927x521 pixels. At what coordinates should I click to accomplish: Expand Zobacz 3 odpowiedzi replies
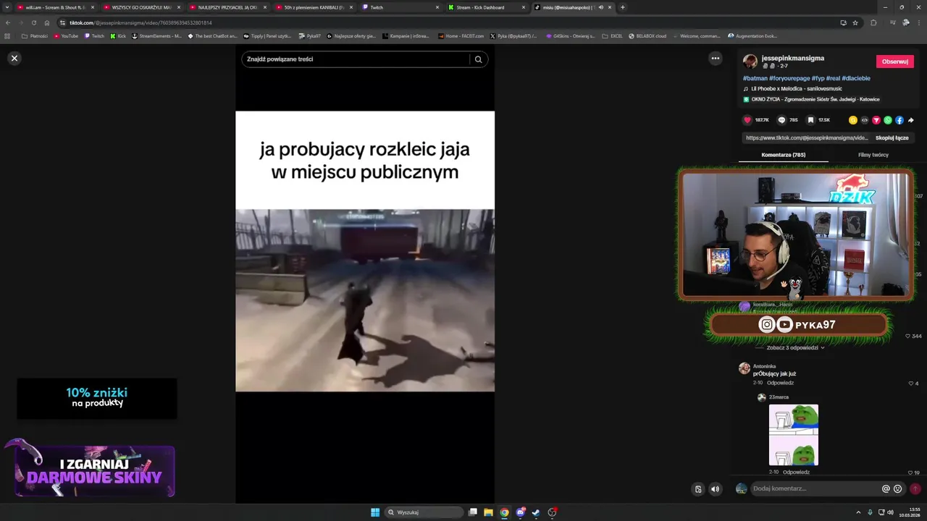(x=796, y=348)
